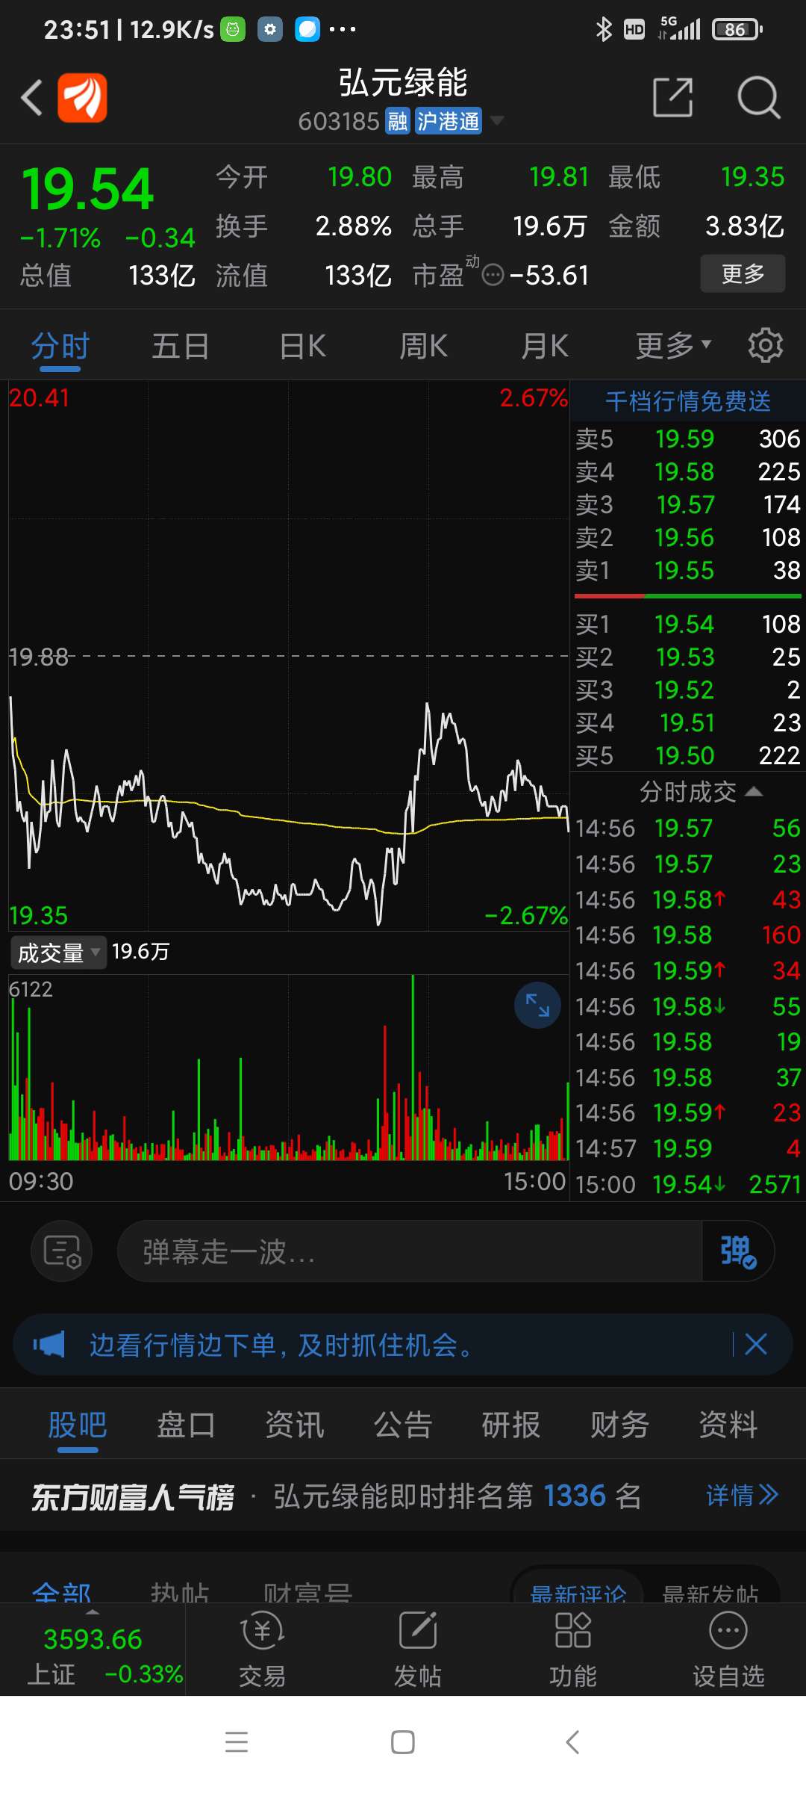This screenshot has width=806, height=1793.
Task: Tap the Android home square button
Action: point(403,1742)
